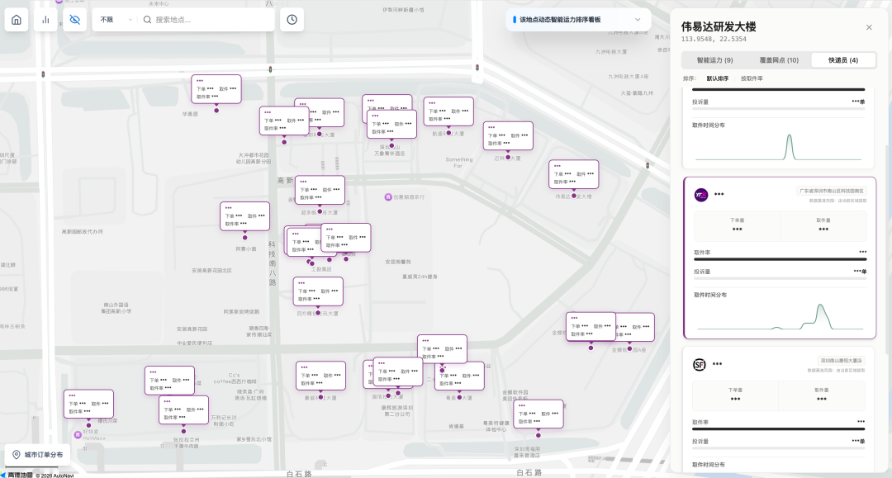This screenshot has height=478, width=892.
Task: Click the SF Express courier logo
Action: pyautogui.click(x=700, y=365)
